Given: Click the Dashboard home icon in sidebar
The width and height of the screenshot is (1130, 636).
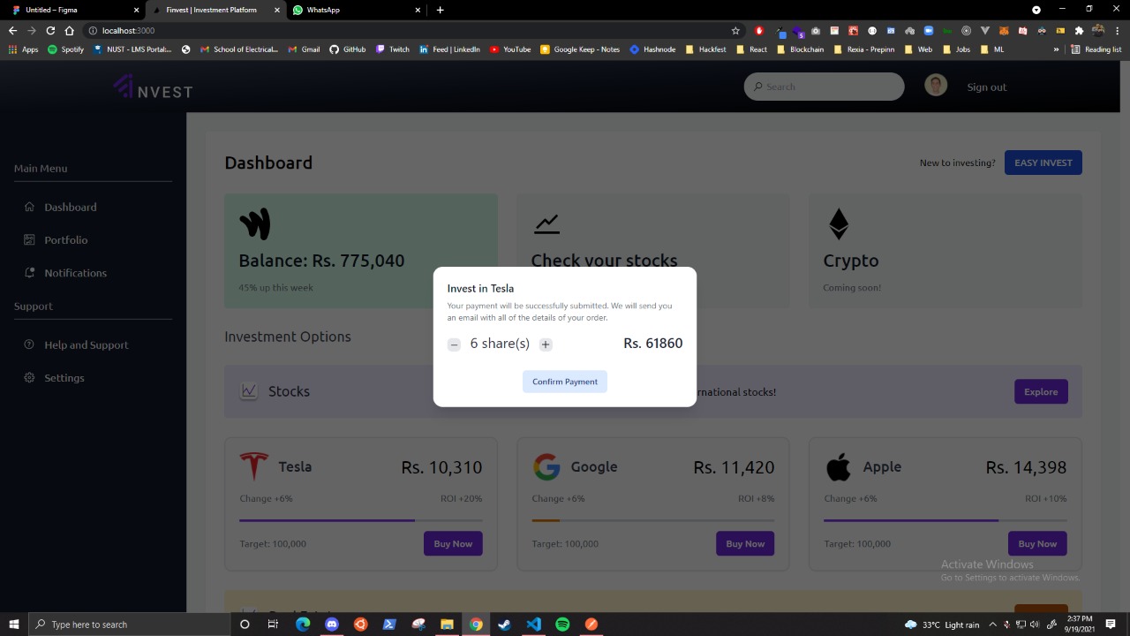Looking at the screenshot, I should [29, 207].
